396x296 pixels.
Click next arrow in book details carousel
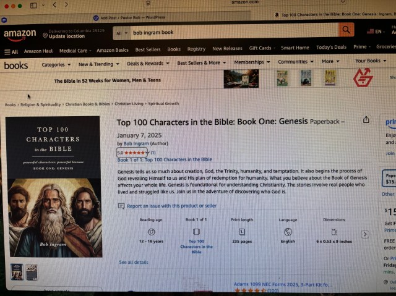(x=364, y=234)
